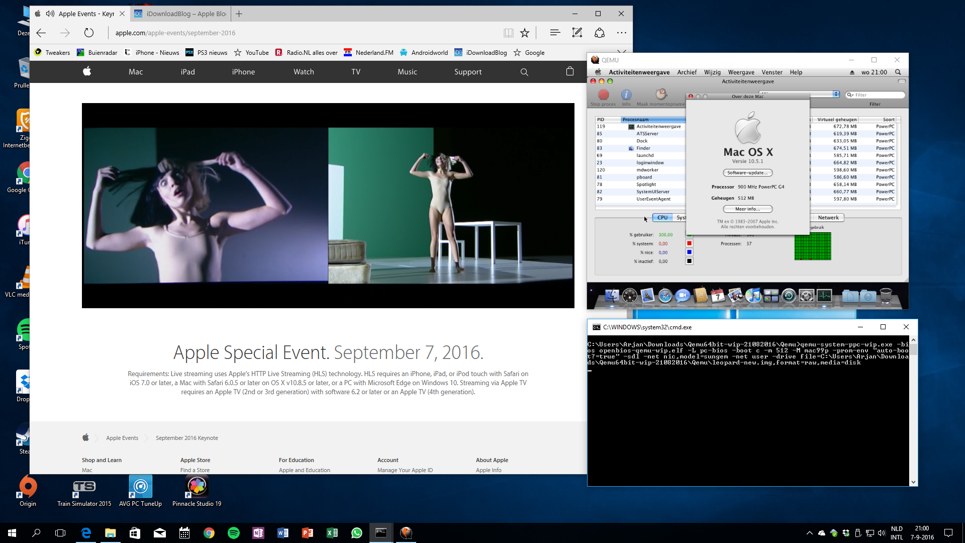
Task: Open the Weergave menu
Action: (x=741, y=72)
